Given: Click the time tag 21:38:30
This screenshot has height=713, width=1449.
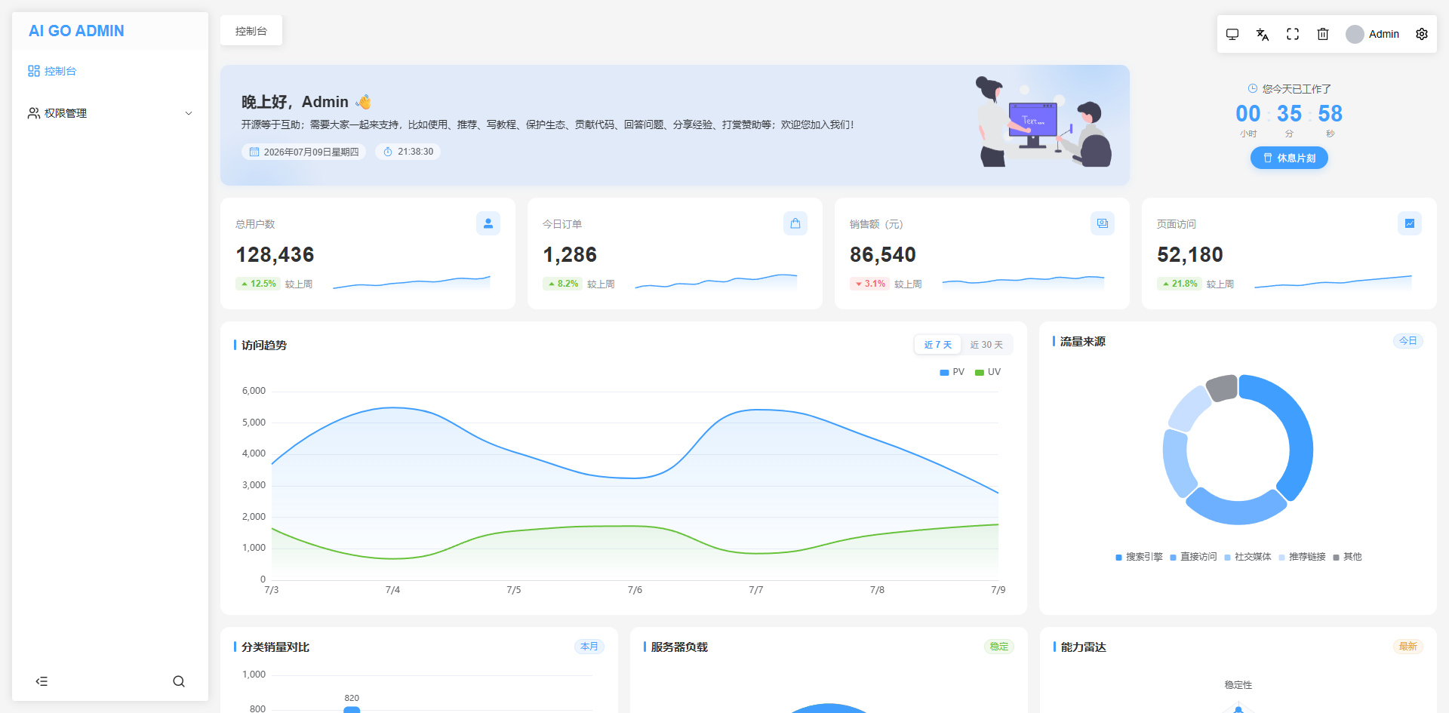Looking at the screenshot, I should tap(408, 152).
